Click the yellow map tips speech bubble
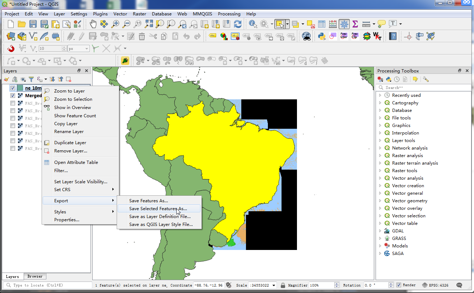The image size is (474, 293). (382, 24)
